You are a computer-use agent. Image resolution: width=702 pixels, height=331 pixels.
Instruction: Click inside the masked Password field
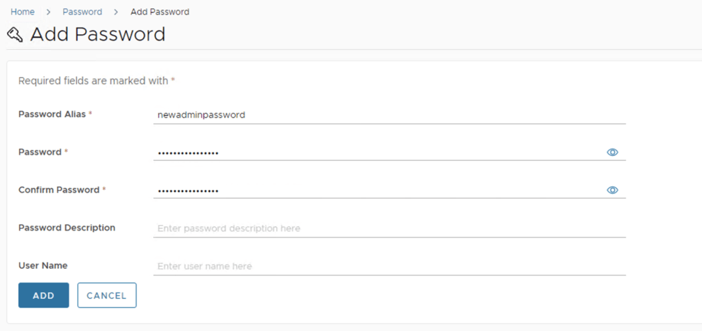[377, 153]
